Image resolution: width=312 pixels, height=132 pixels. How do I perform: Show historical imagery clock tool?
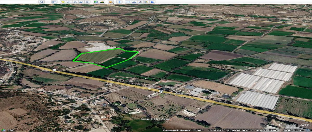tap(96, 2)
